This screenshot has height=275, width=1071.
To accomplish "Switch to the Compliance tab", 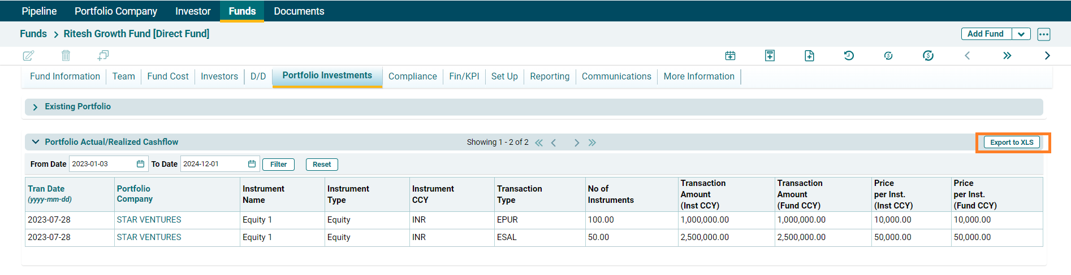I will [x=412, y=76].
